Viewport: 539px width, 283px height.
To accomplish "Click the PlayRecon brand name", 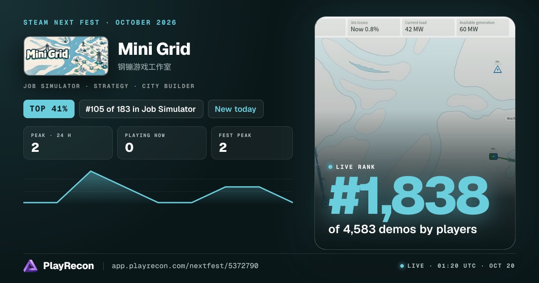I will click(x=69, y=266).
